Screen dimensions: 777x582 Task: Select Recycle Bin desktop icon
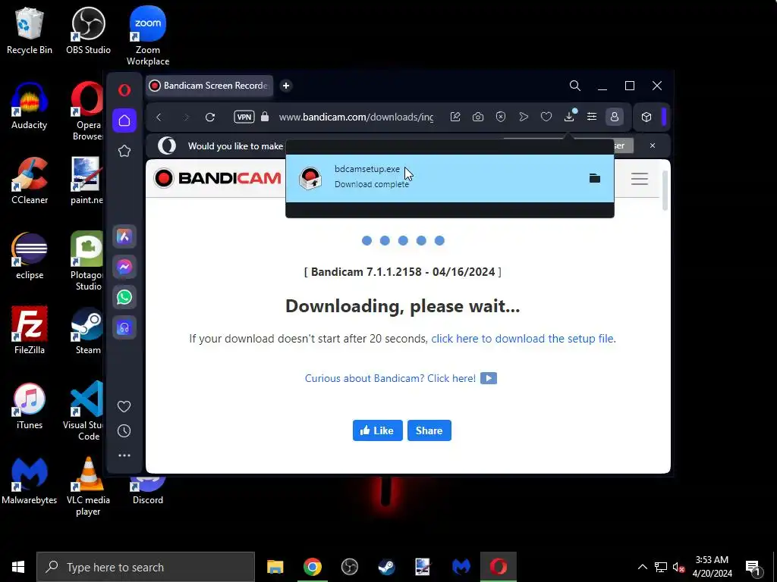click(x=30, y=30)
